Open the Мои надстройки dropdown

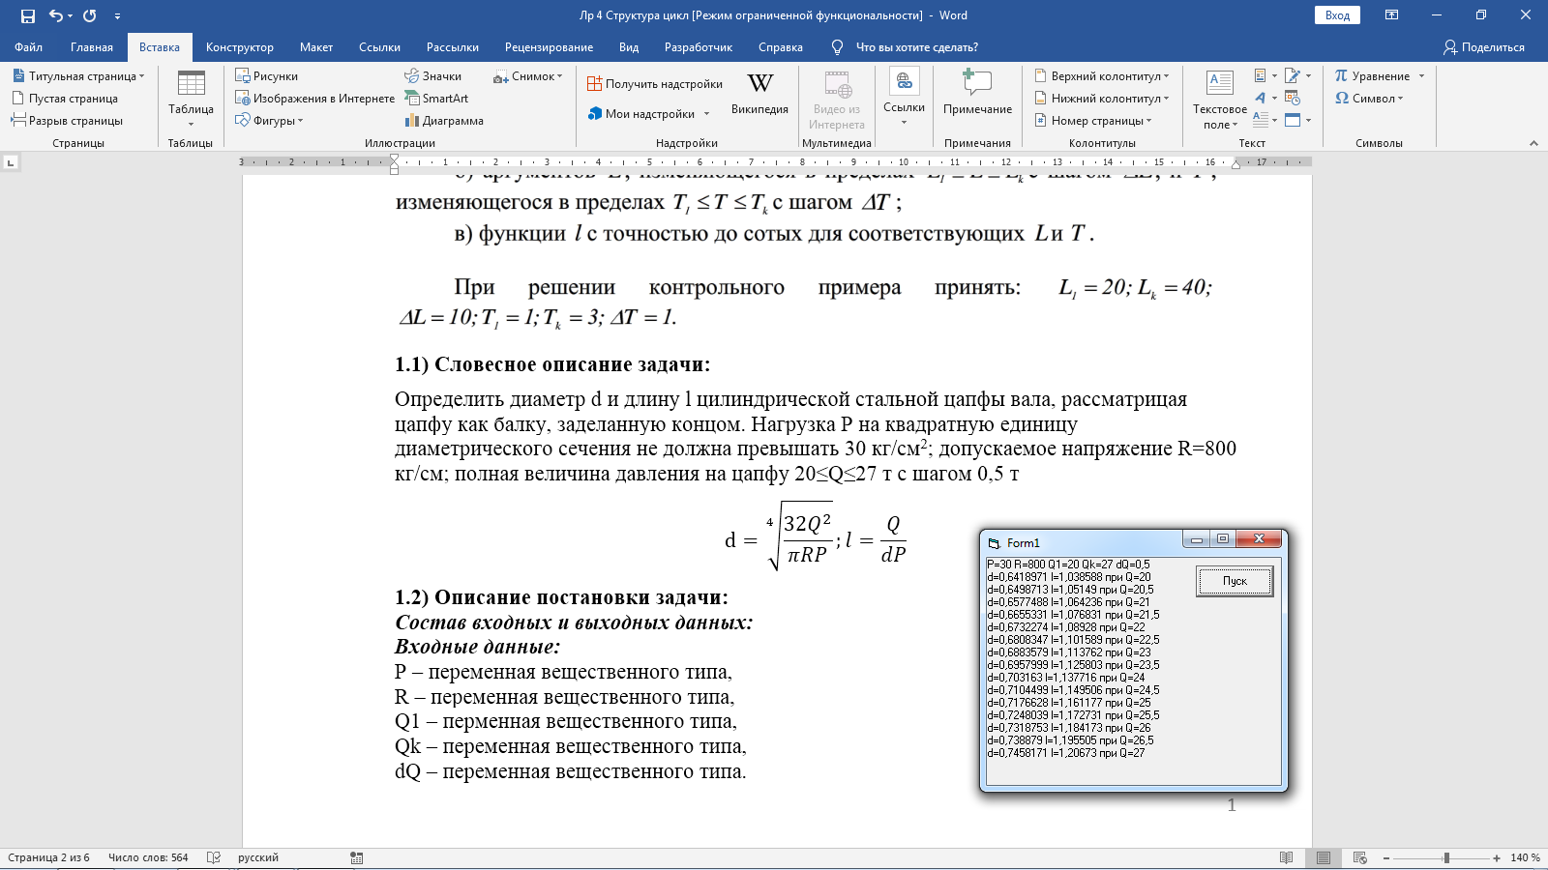(x=649, y=113)
